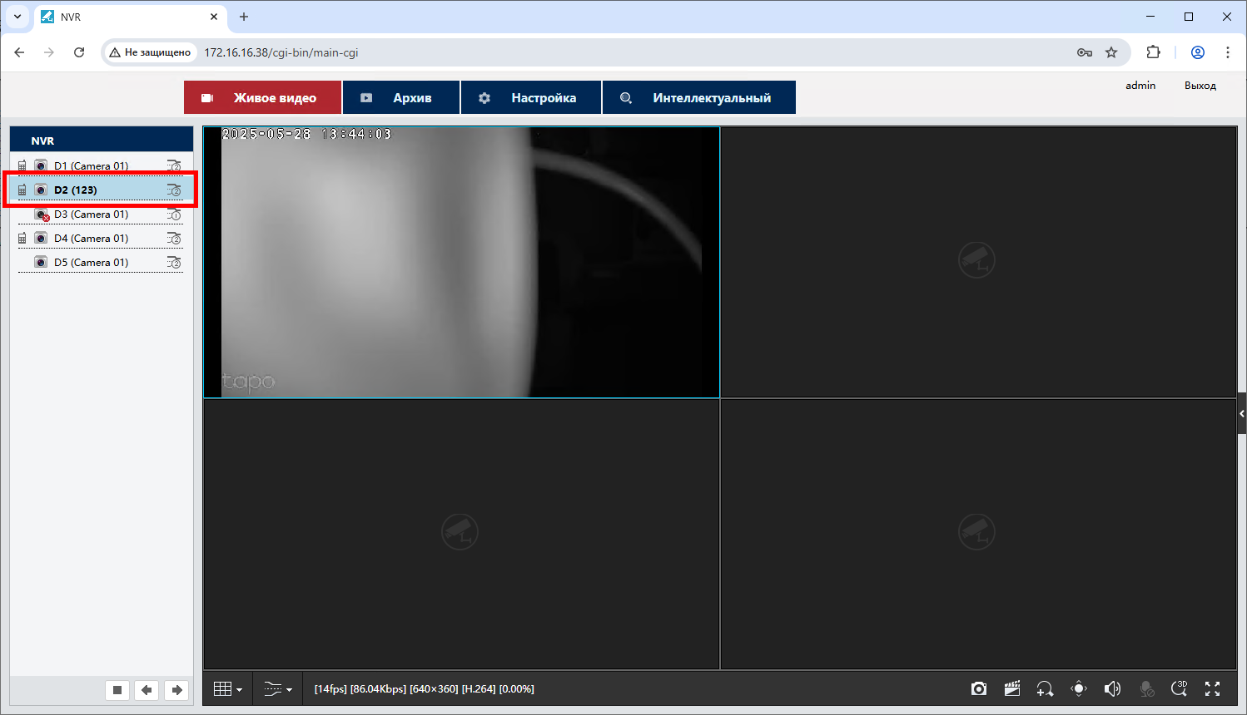This screenshot has height=715, width=1247.
Task: Click the browser back button
Action: coord(19,52)
